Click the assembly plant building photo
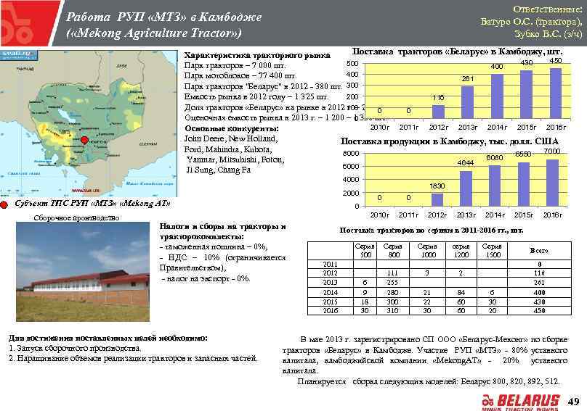Screen dimensions: 587x411 click(83, 272)
